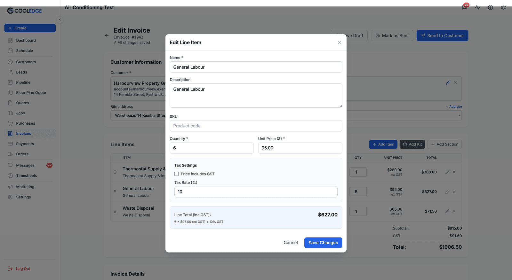Grab the drag handle for General Labour row

[115, 192]
